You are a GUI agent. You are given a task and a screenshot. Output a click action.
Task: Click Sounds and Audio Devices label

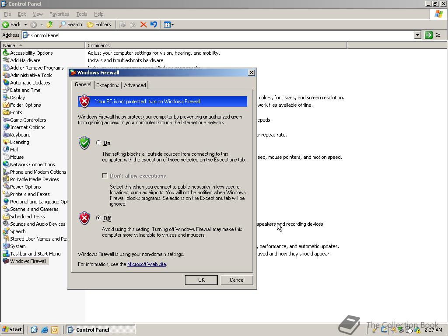click(38, 224)
